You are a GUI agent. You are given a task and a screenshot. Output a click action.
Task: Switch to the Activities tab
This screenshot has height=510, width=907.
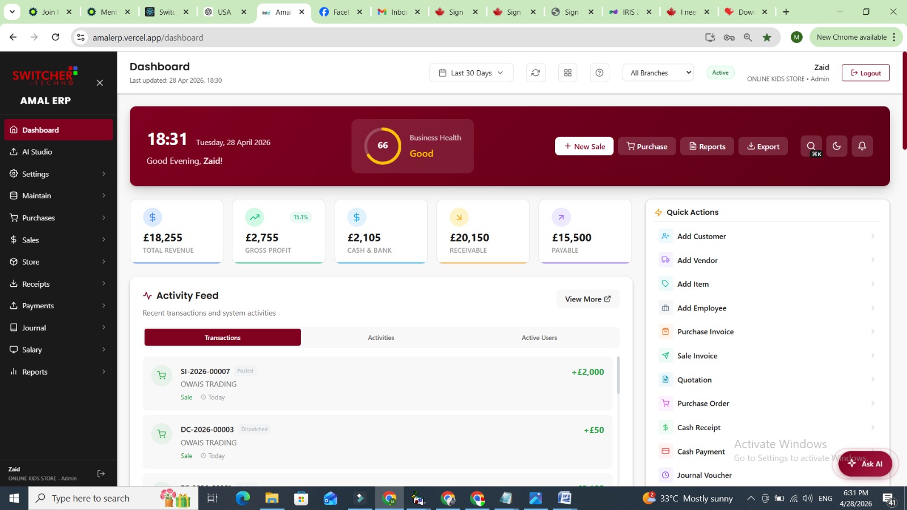tap(380, 337)
